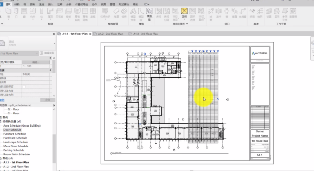Select the Column (柱) tool
This screenshot has width=314, height=171.
(x=41, y=13)
